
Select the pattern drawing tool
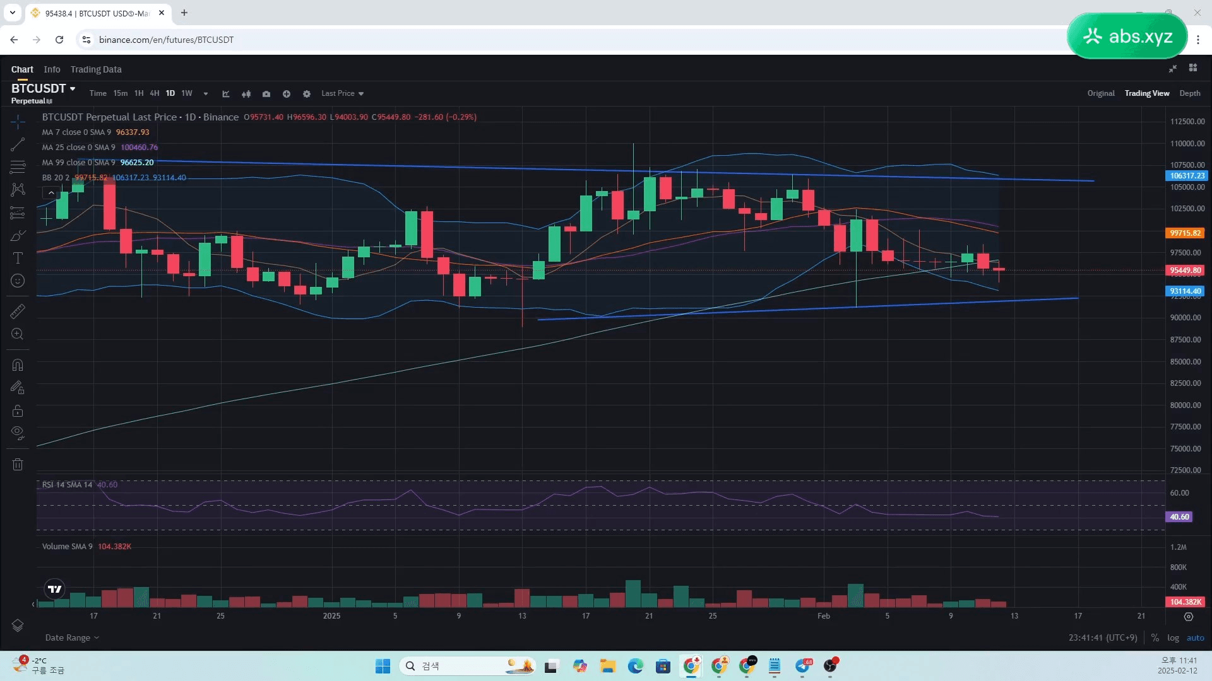(18, 190)
